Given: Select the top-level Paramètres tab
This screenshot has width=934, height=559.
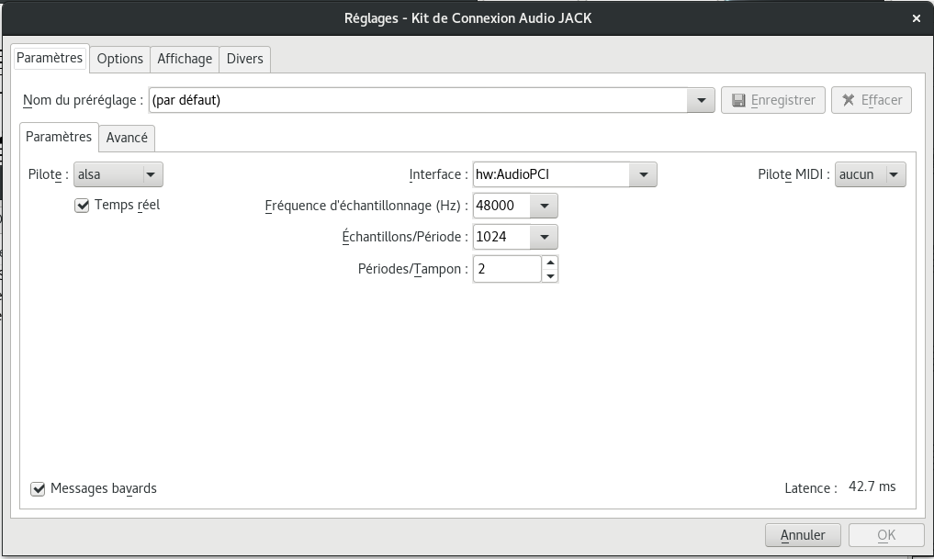Looking at the screenshot, I should tap(50, 58).
